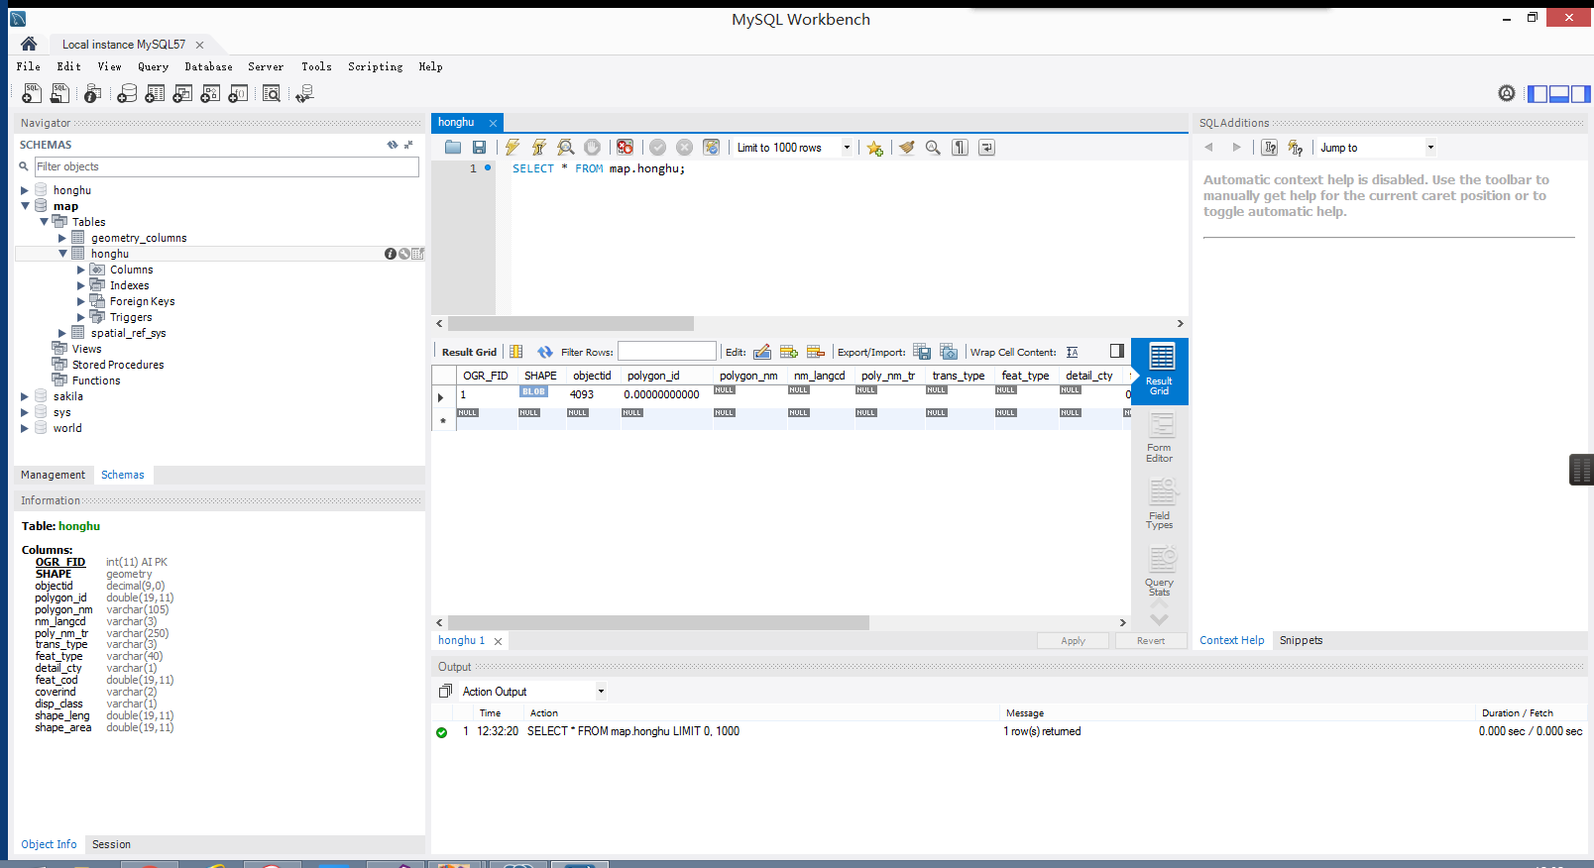Image resolution: width=1594 pixels, height=868 pixels.
Task: Create new view icon in toolbar
Action: pos(182,93)
